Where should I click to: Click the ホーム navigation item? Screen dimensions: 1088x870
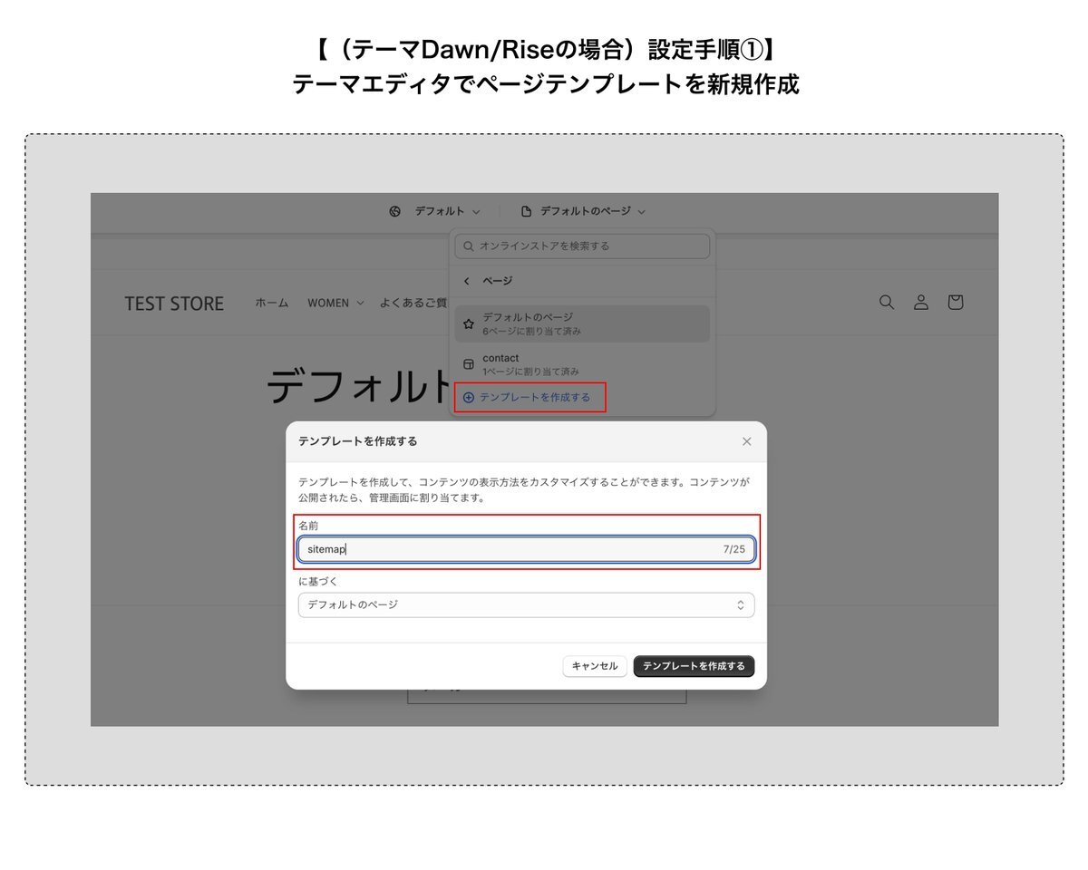click(271, 303)
